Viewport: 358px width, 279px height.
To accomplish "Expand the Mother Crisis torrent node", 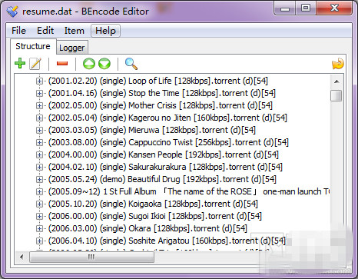I will click(x=39, y=105).
